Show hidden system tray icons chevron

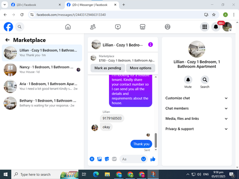click(188, 174)
